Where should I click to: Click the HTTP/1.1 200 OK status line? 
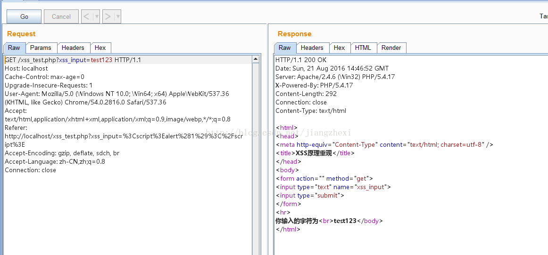[x=301, y=60]
